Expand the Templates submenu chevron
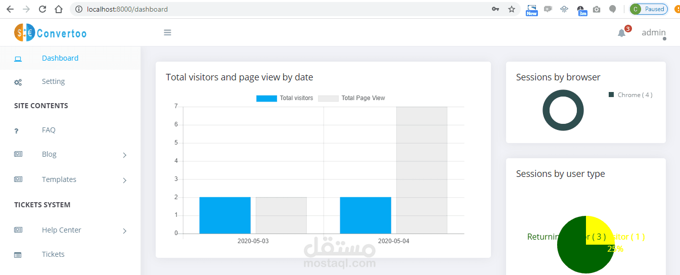The width and height of the screenshot is (680, 275). pyautogui.click(x=124, y=180)
